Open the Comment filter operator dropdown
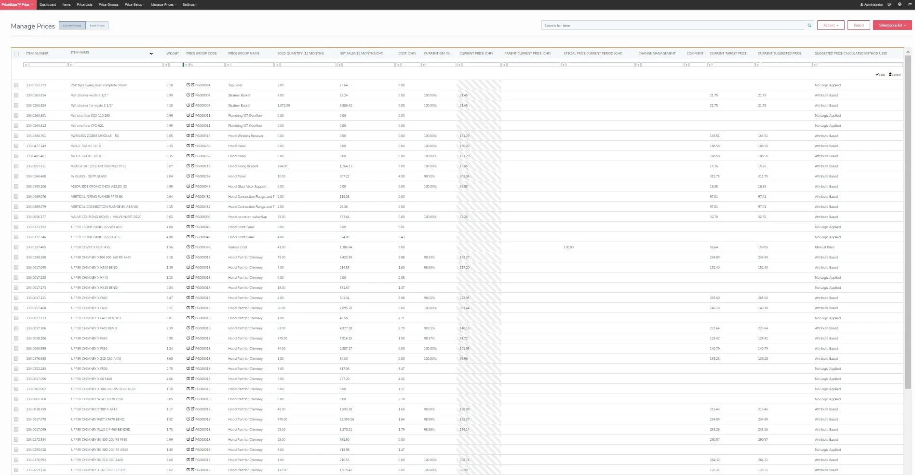 [686, 65]
